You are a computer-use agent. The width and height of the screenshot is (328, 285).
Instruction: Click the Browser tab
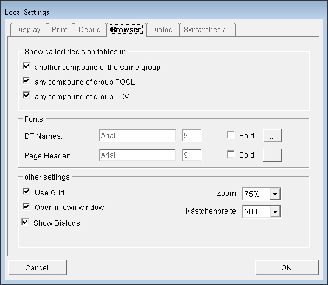click(126, 29)
